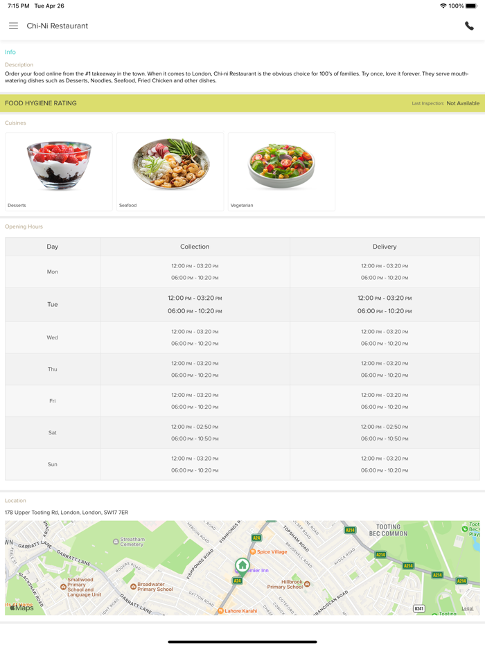
Task: Tap Smallwood Primary School map marker
Action: coord(63,586)
